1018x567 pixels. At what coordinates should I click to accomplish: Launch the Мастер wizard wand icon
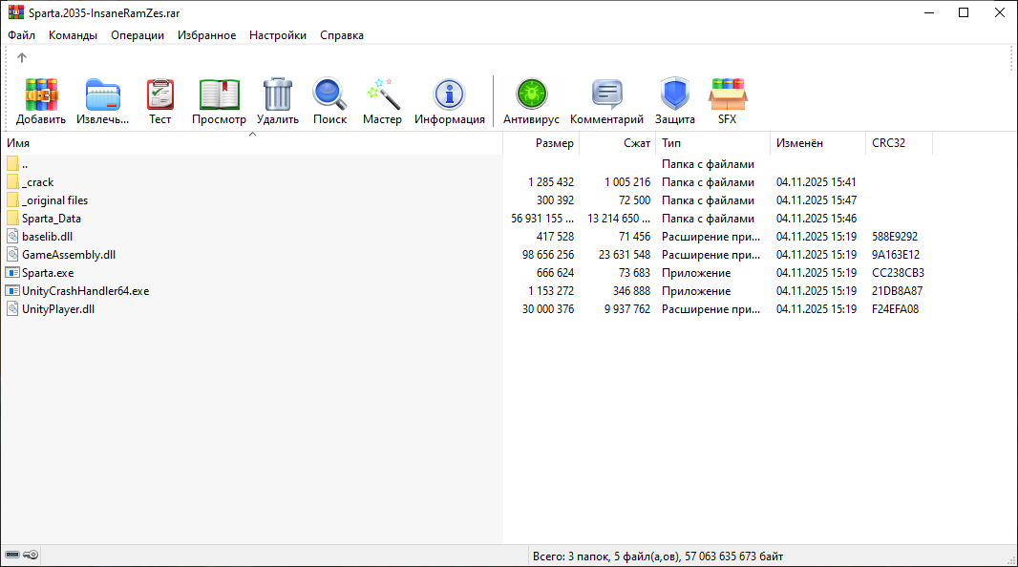pos(382,95)
